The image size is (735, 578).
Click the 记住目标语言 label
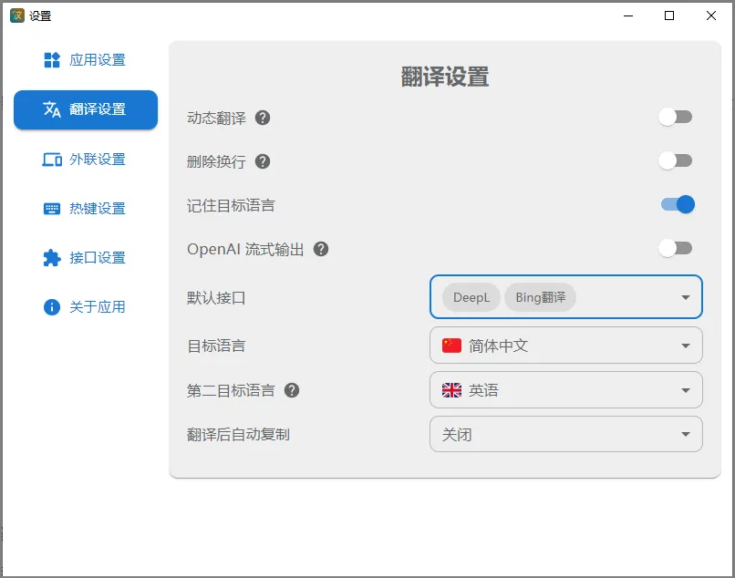pos(231,205)
